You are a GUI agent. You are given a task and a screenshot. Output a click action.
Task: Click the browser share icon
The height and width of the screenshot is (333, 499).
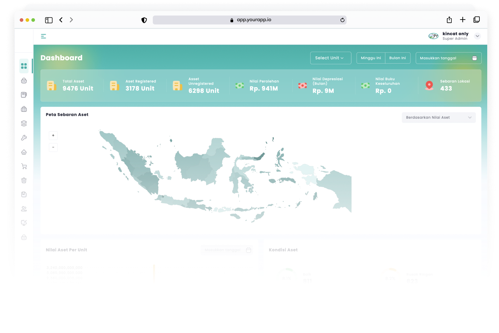pos(449,20)
